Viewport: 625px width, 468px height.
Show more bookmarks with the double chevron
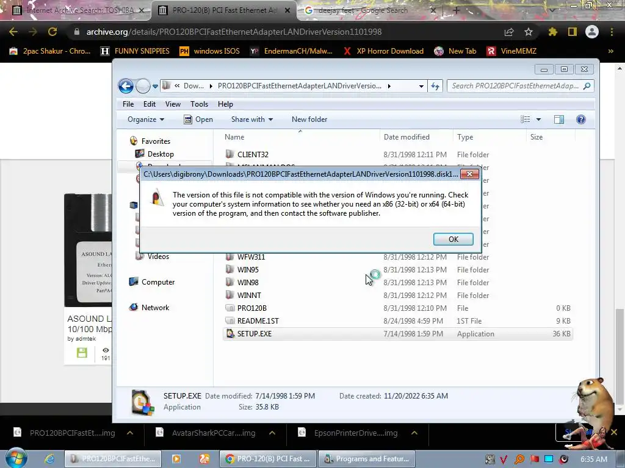click(x=610, y=51)
